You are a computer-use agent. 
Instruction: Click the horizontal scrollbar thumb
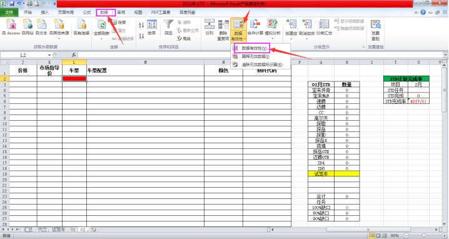coord(368,229)
